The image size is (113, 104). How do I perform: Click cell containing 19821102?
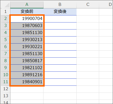pyautogui.click(x=27, y=68)
